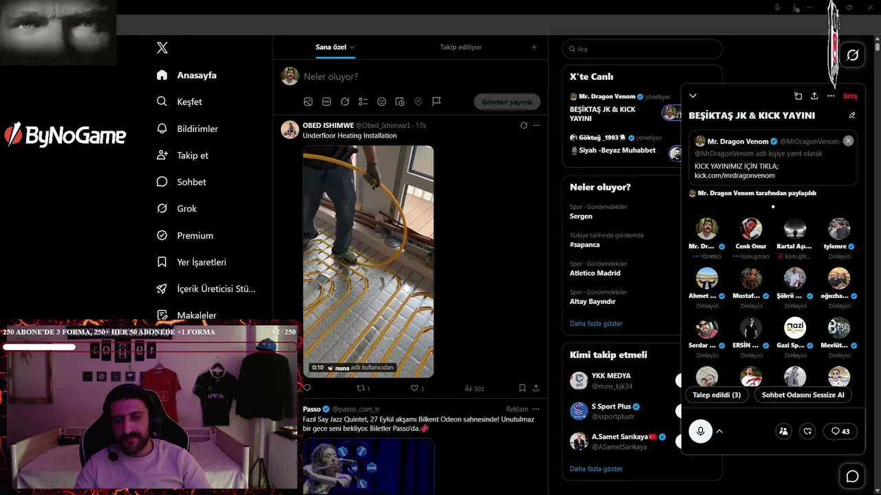Image resolution: width=881 pixels, height=495 pixels.
Task: Open more options in the Space panel
Action: click(x=831, y=96)
